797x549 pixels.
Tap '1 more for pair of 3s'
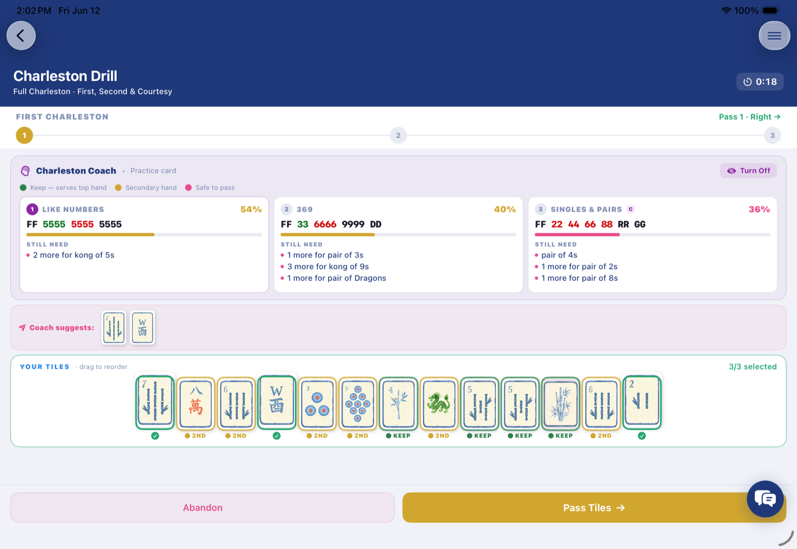(325, 255)
